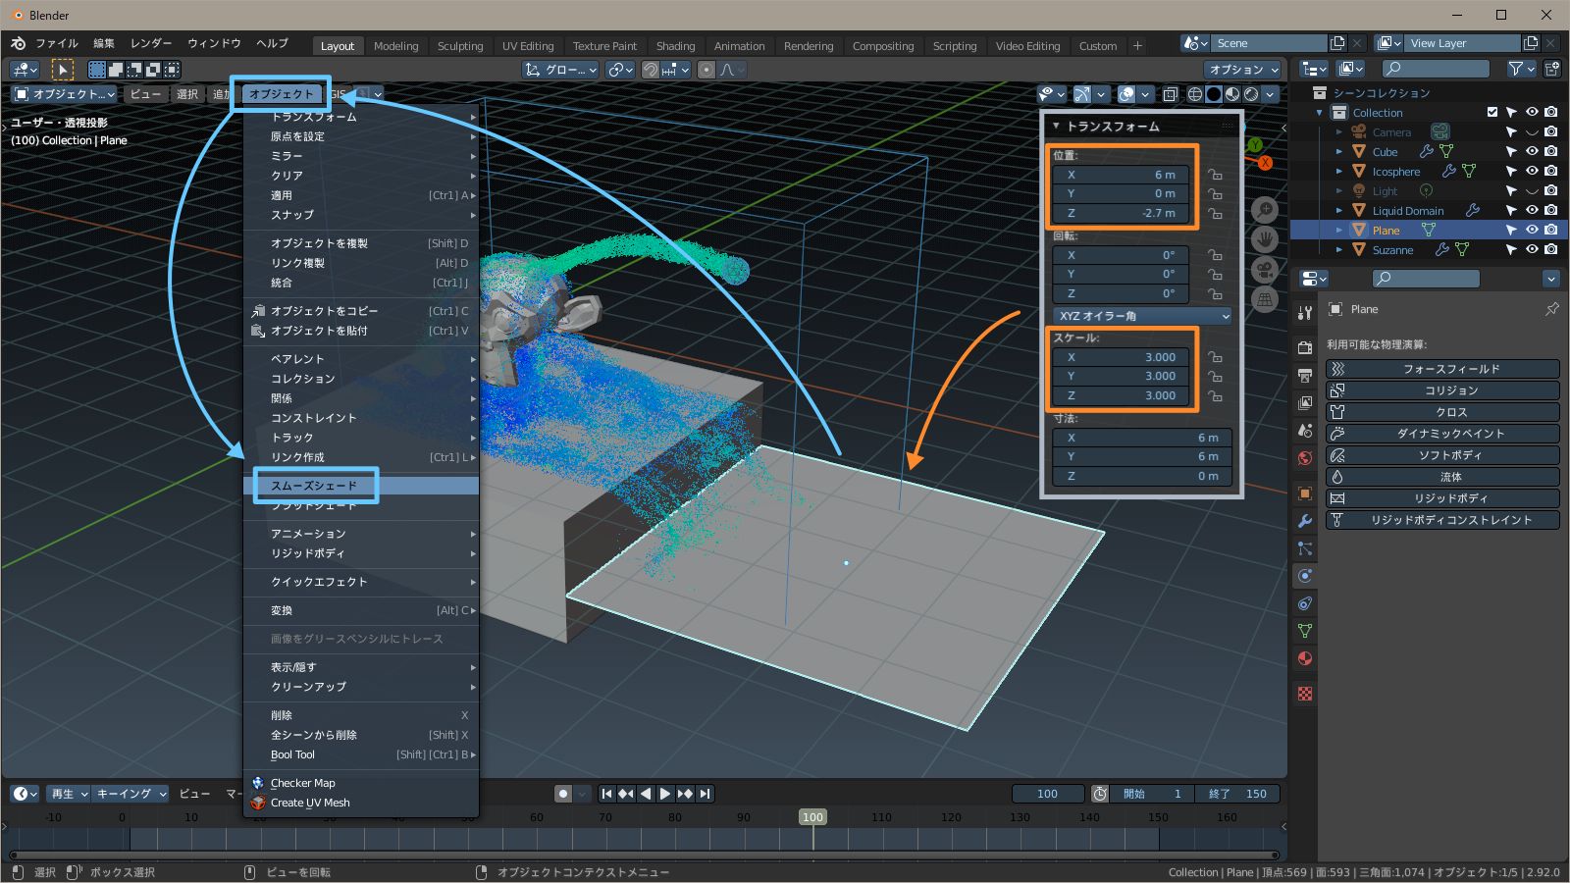Toggle the scale Z lock
Viewport: 1570px width, 883px height.
1215,396
